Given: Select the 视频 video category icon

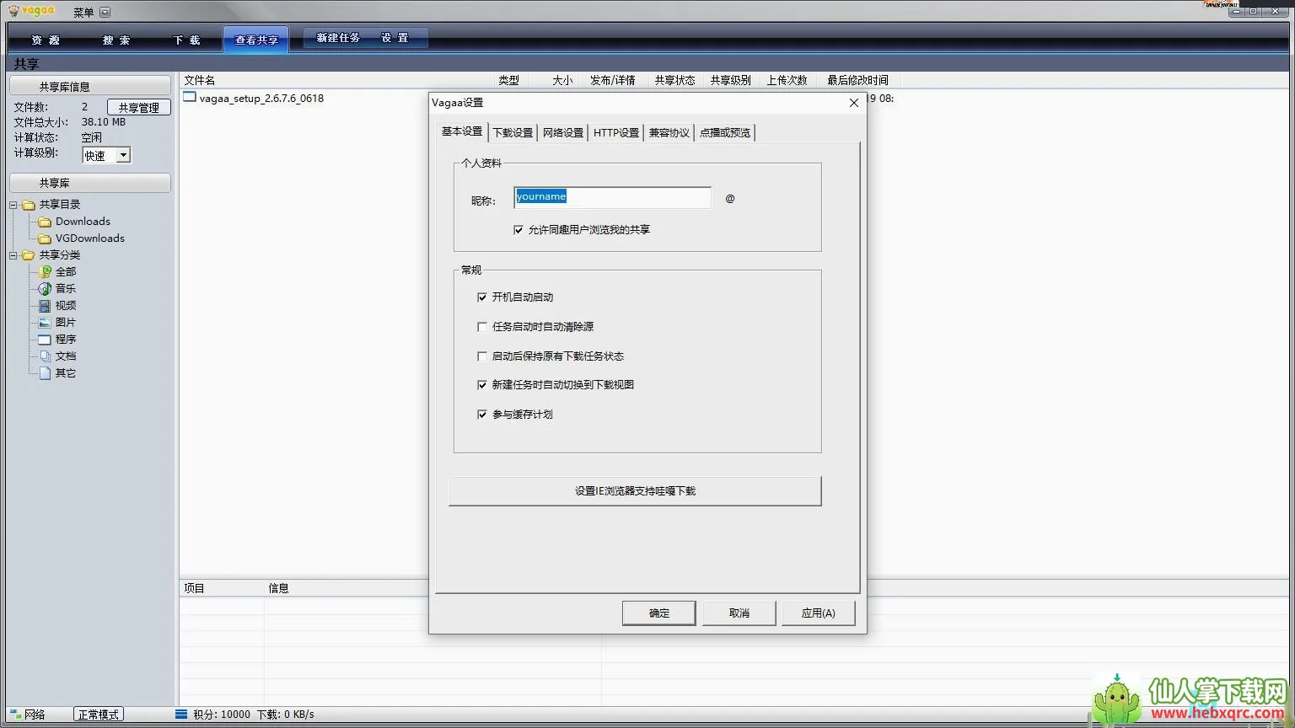Looking at the screenshot, I should pyautogui.click(x=46, y=305).
